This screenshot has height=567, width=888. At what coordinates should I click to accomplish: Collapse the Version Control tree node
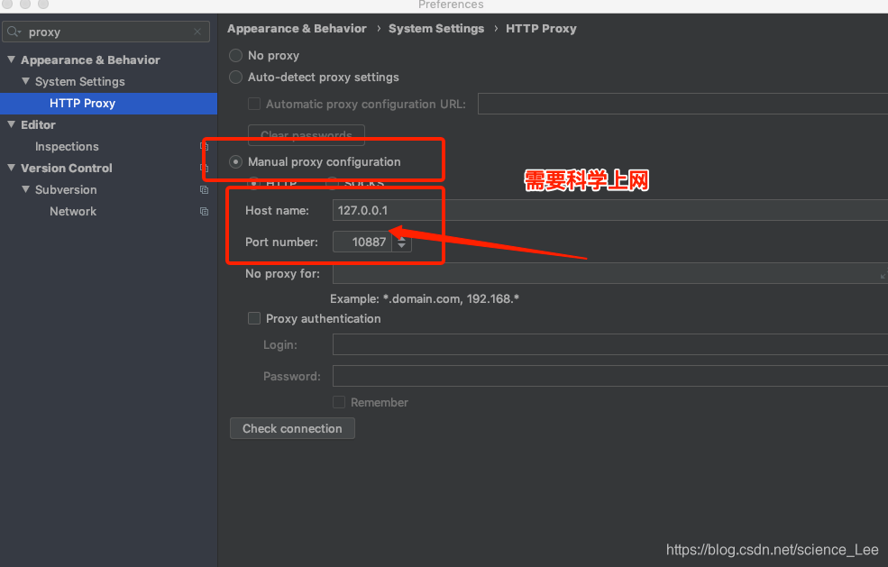pyautogui.click(x=12, y=168)
